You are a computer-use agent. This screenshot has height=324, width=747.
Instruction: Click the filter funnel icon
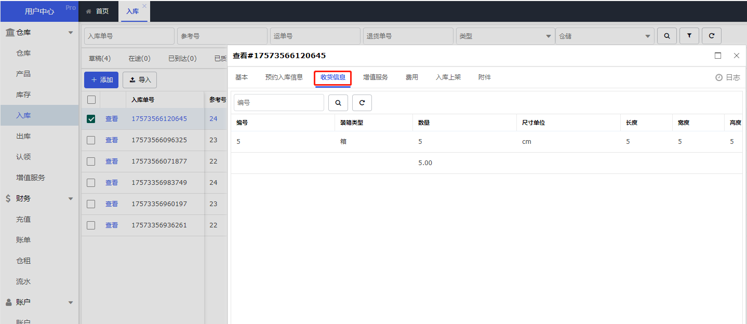[x=689, y=36]
